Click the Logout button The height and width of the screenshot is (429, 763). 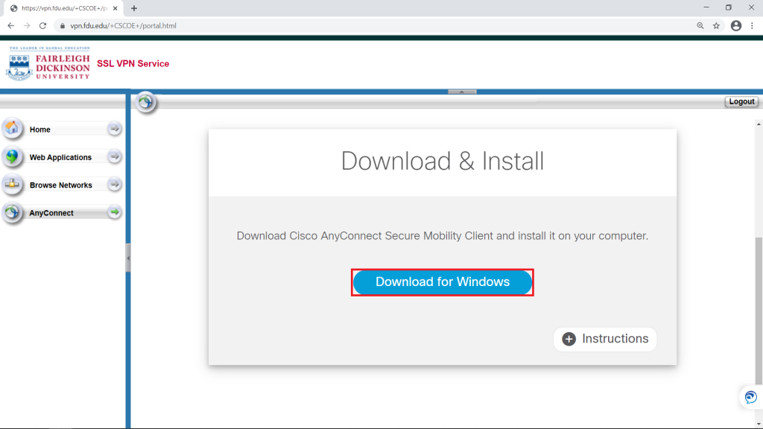pyautogui.click(x=741, y=101)
